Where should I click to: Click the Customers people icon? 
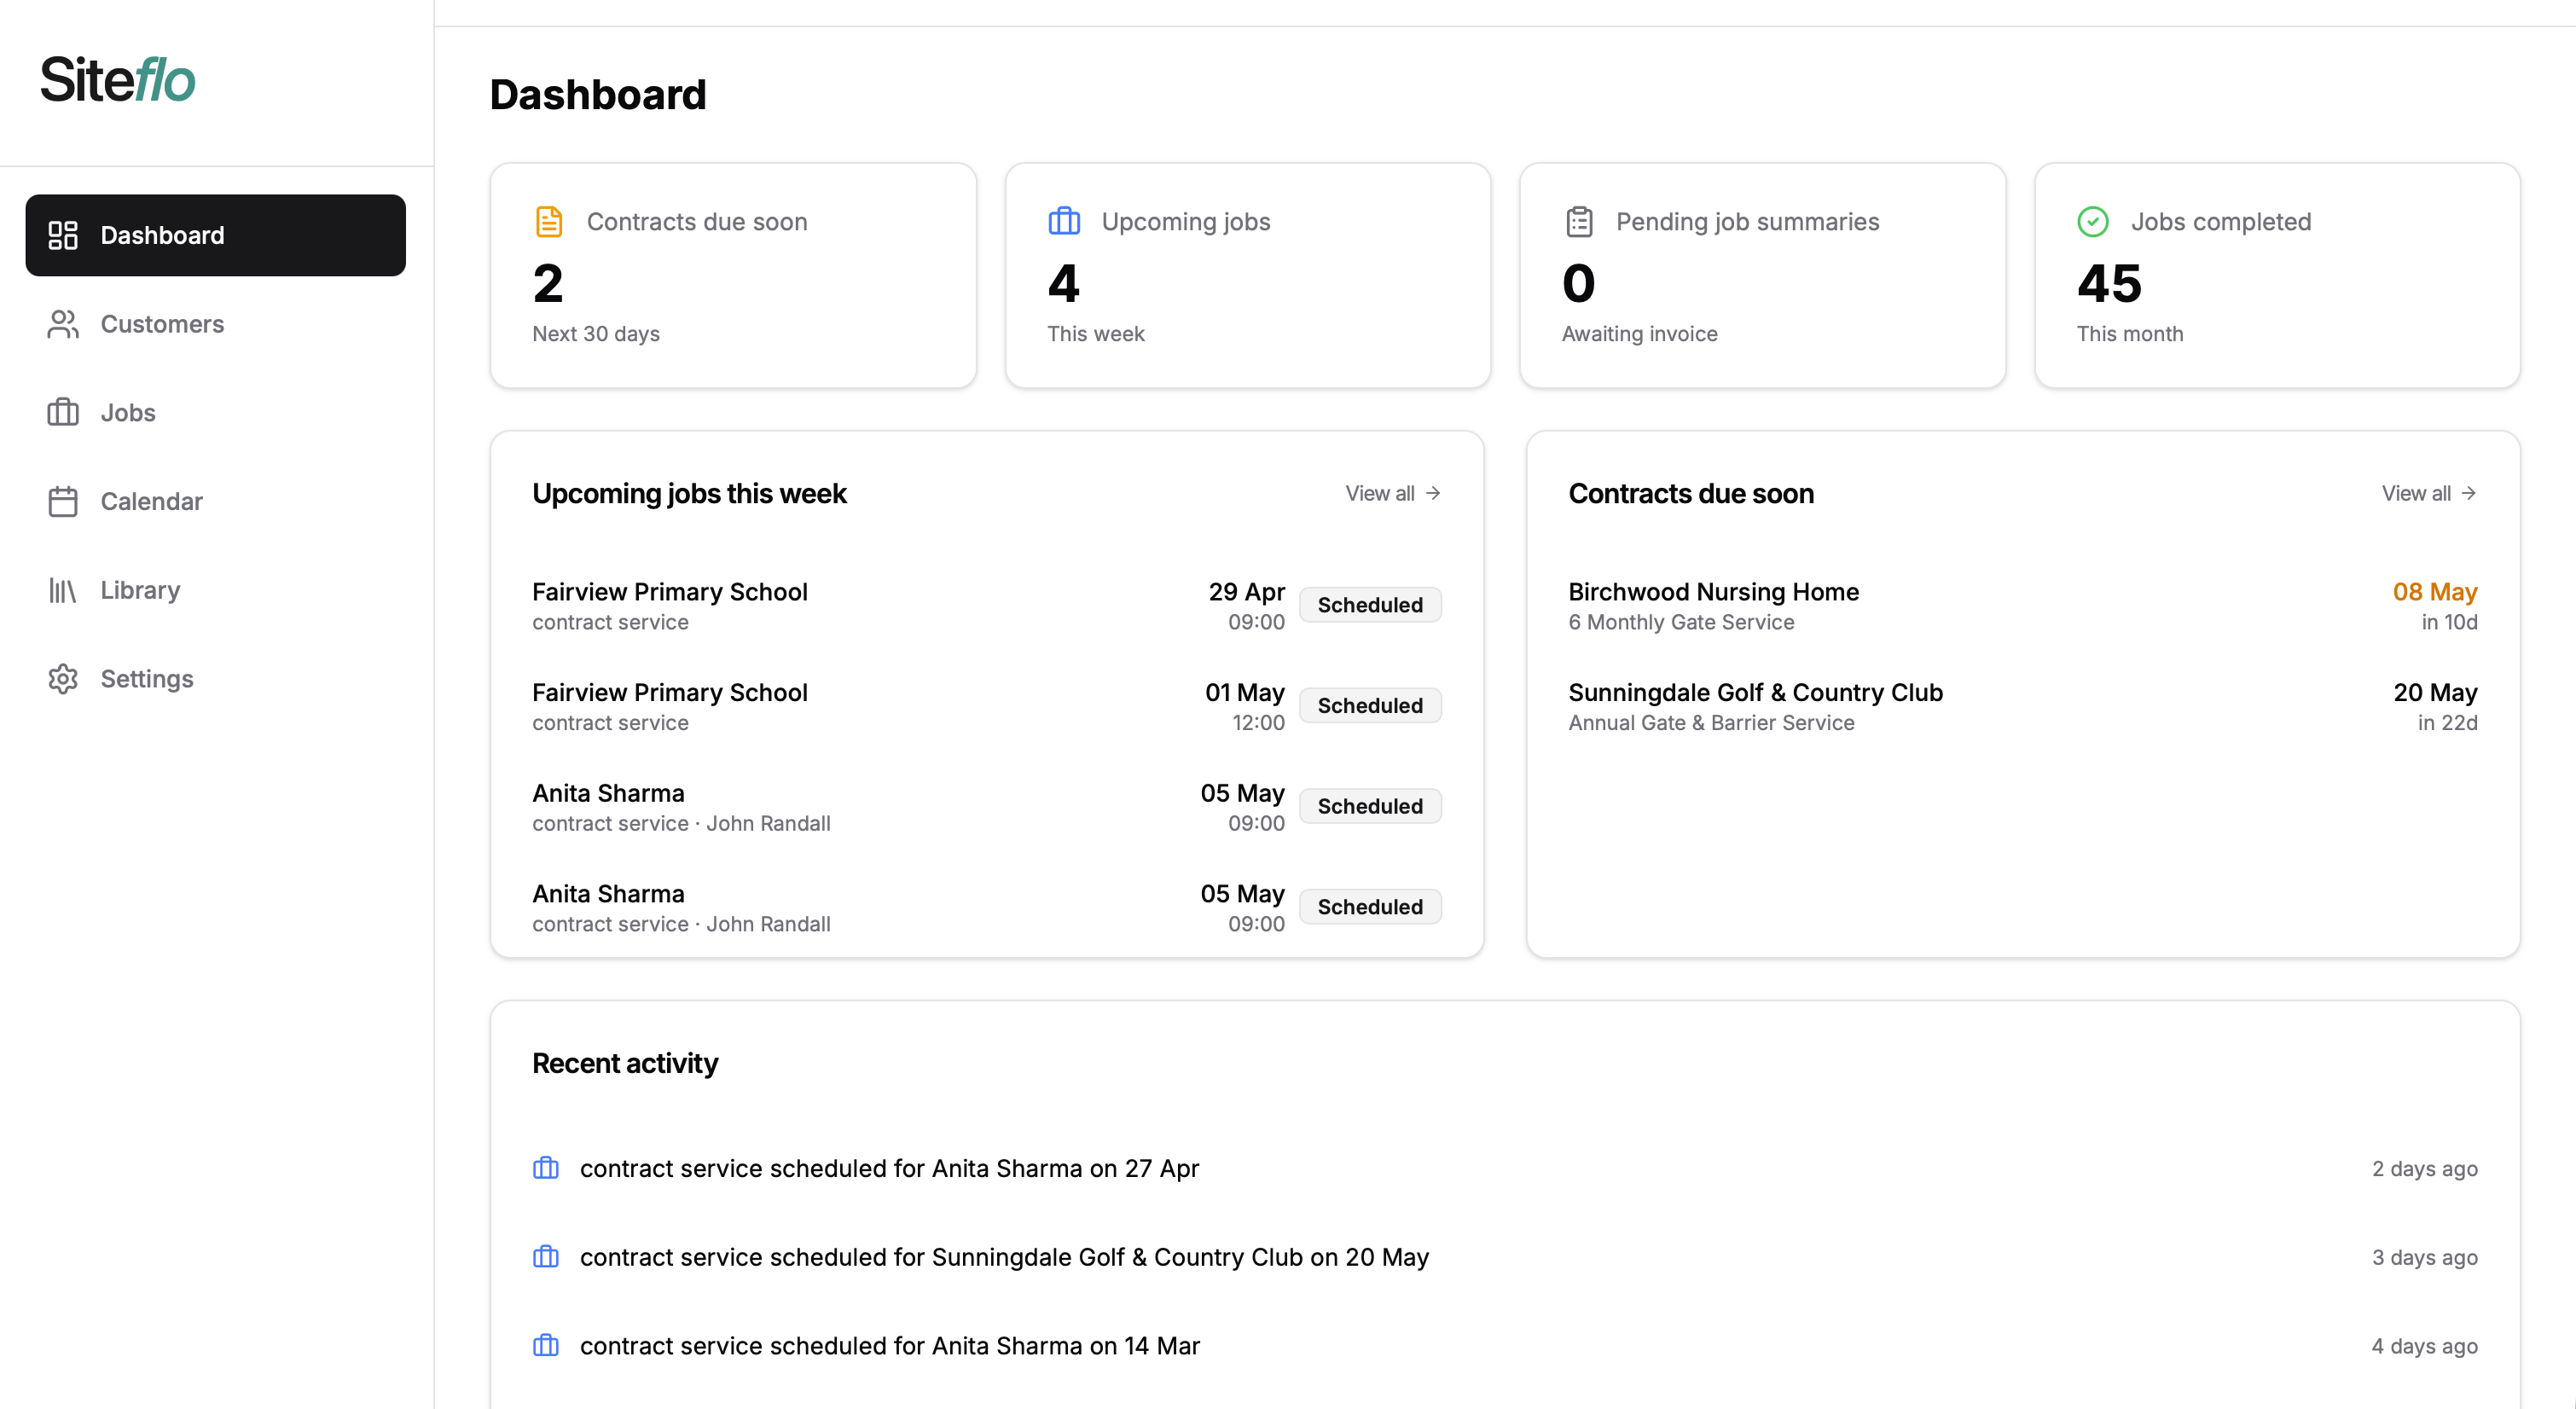[x=63, y=324]
